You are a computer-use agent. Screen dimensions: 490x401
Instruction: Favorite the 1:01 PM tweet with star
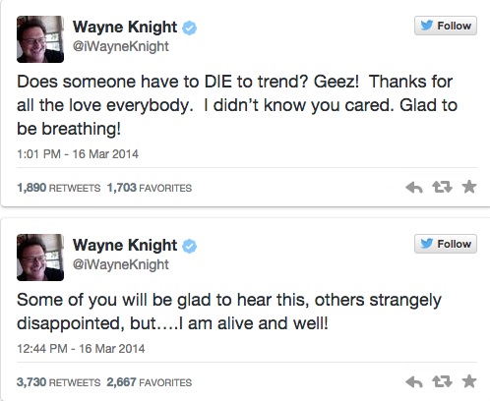point(468,187)
